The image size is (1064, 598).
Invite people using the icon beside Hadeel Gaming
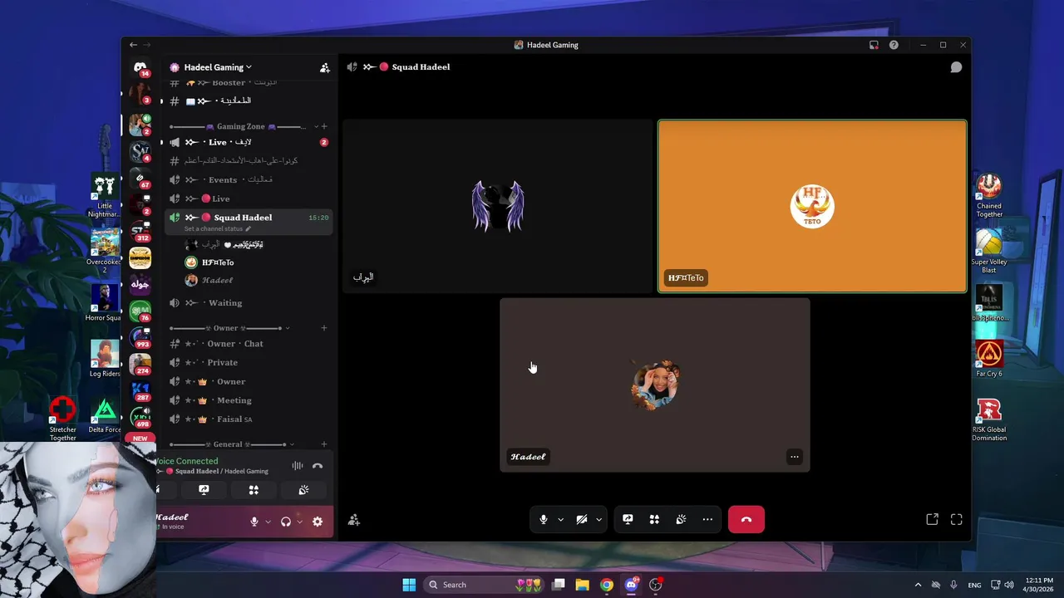pos(324,67)
